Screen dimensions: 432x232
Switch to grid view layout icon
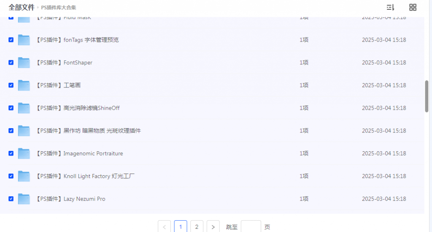413,8
